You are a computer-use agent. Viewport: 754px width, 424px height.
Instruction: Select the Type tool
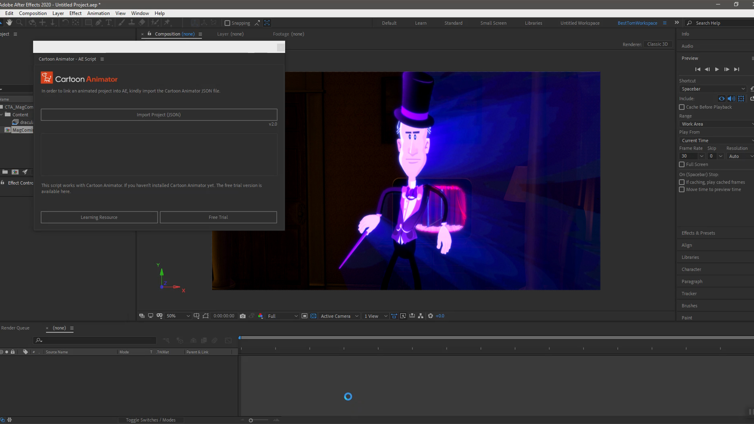pyautogui.click(x=109, y=23)
